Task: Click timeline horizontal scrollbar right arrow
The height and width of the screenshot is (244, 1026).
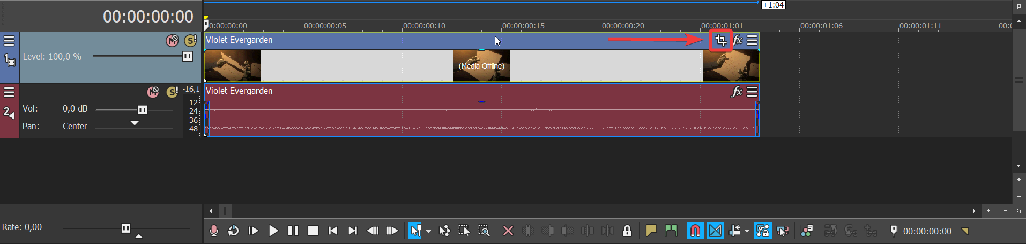Action: pos(975,211)
